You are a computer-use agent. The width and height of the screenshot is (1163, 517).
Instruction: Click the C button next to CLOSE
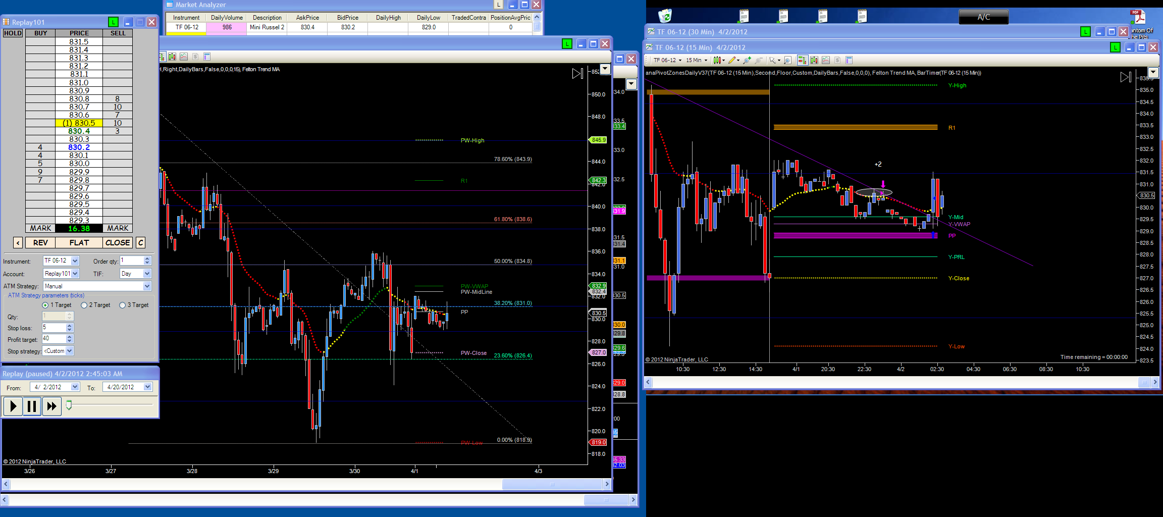tap(141, 243)
